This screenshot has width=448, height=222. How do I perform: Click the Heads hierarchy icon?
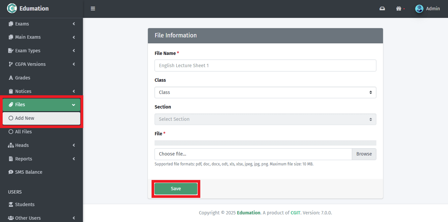[x=11, y=145]
